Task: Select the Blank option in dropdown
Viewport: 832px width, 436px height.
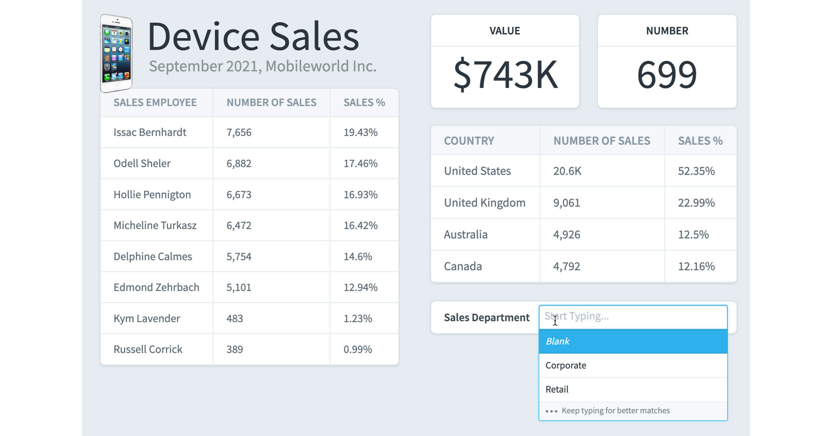Action: point(632,341)
